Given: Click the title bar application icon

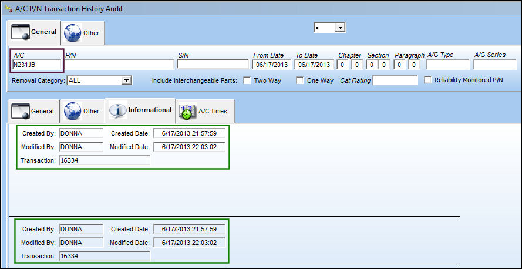Looking at the screenshot, I should pos(9,8).
